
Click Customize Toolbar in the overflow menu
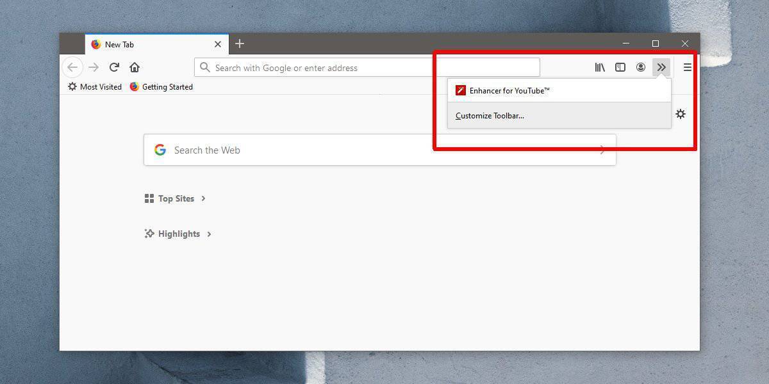pyautogui.click(x=490, y=116)
